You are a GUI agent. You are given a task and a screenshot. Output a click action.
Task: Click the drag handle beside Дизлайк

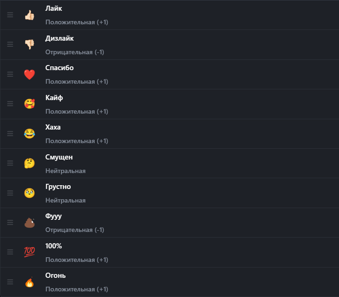click(x=10, y=44)
